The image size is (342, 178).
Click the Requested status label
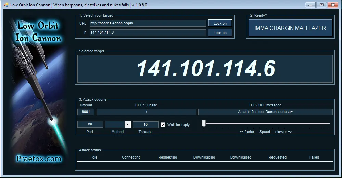[x=278, y=157]
